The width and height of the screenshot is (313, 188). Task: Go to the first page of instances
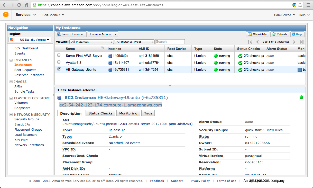250,42
